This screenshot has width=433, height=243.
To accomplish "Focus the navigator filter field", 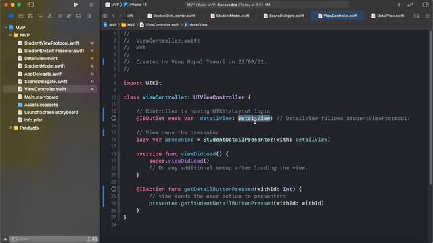I will point(53,239).
